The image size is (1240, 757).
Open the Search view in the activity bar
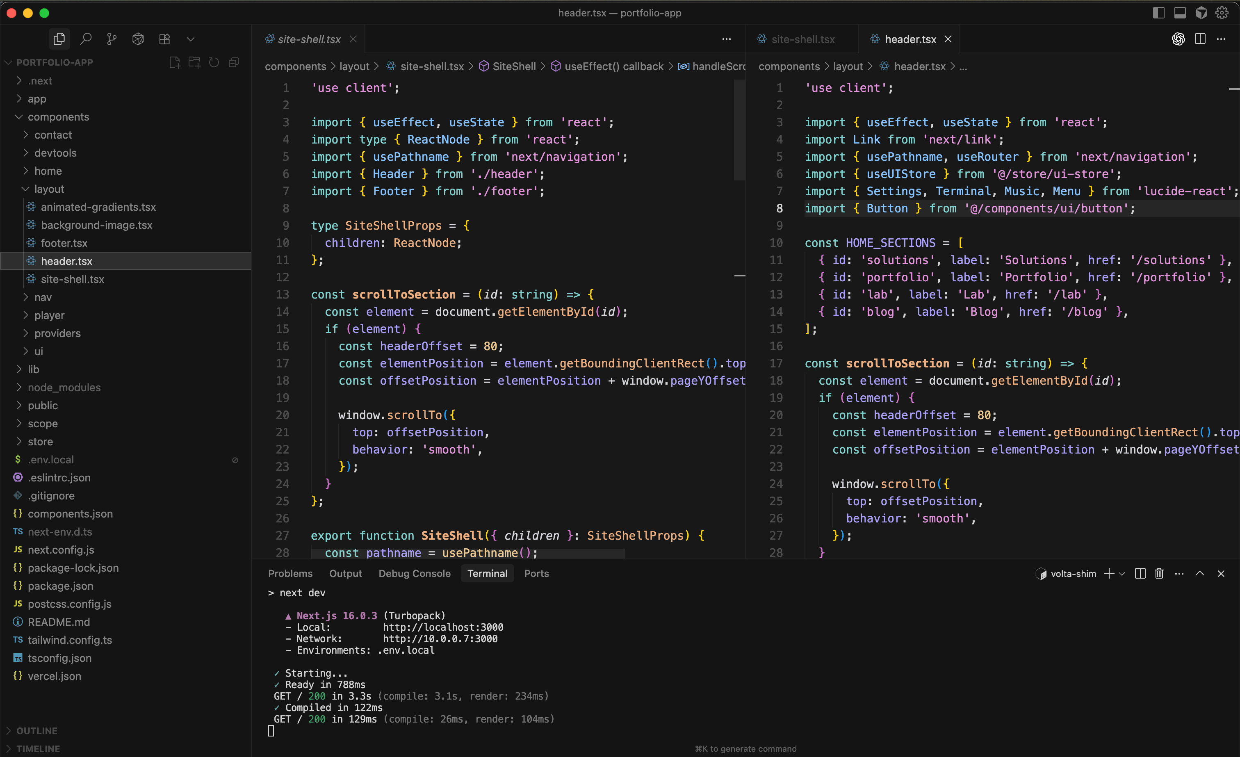click(87, 39)
